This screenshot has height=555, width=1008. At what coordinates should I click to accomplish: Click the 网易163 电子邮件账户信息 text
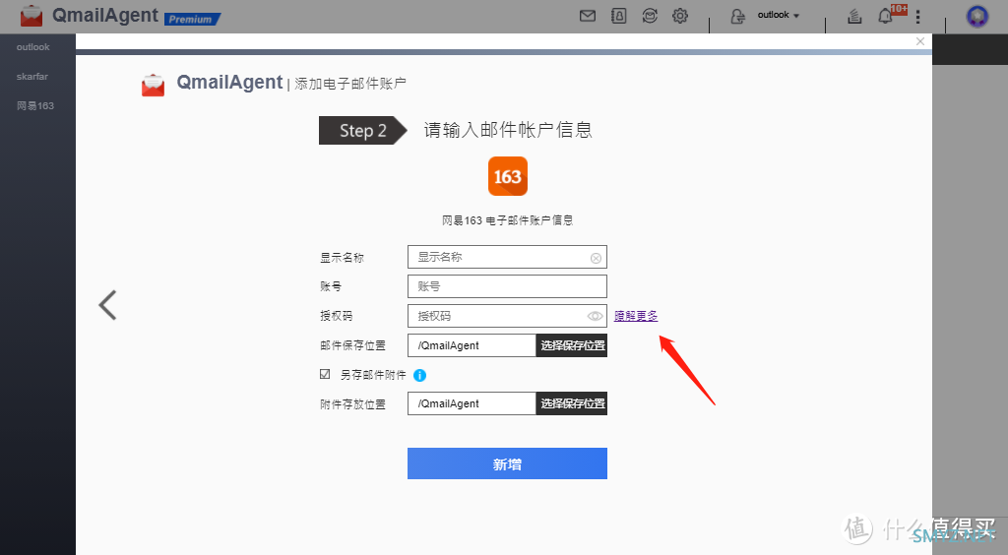pyautogui.click(x=507, y=220)
